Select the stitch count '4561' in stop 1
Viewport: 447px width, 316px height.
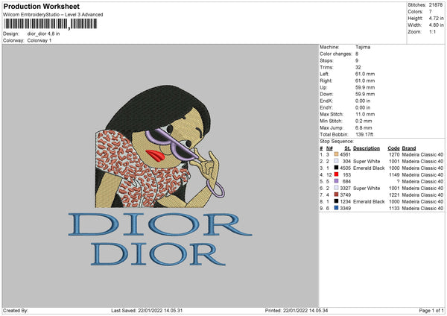(x=345, y=154)
